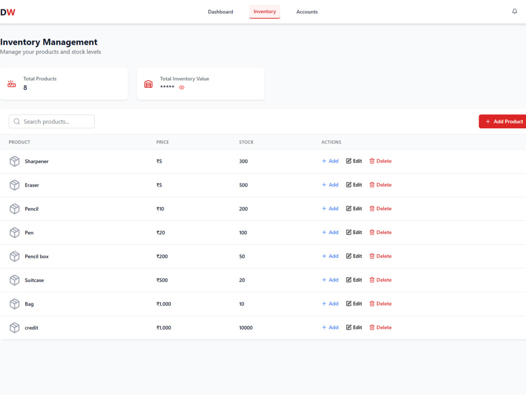The image size is (526, 395).
Task: Add stock to Suitcase
Action: click(330, 280)
